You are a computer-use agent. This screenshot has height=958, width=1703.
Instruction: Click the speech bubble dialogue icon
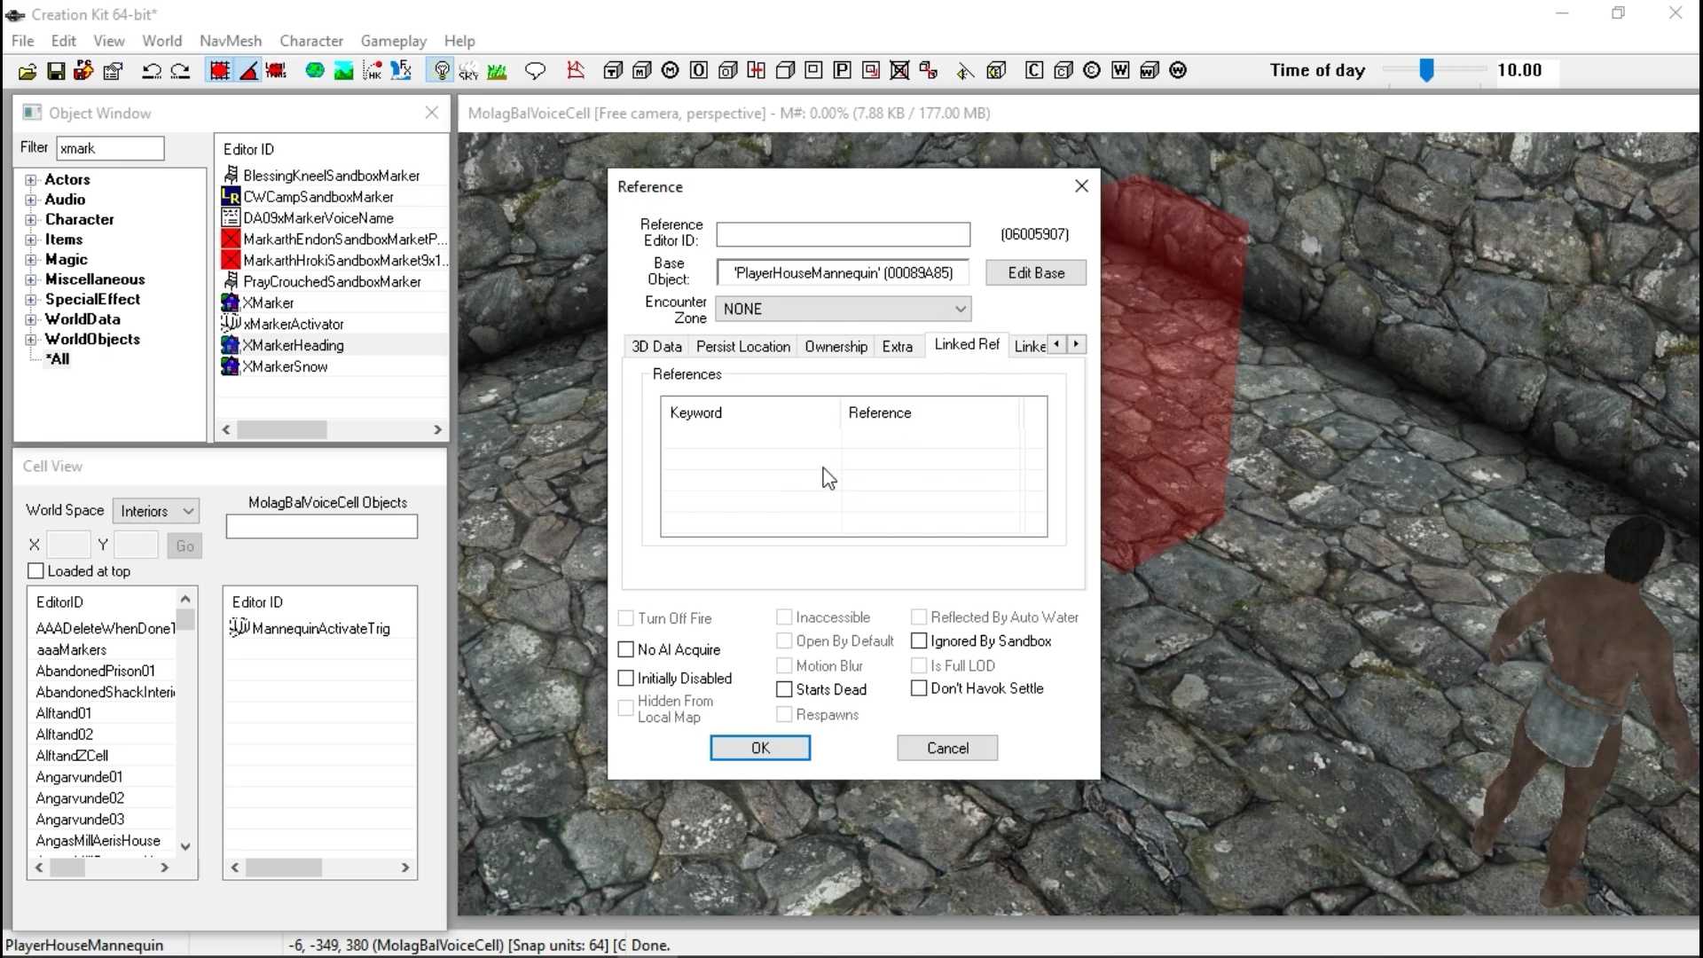tap(535, 71)
